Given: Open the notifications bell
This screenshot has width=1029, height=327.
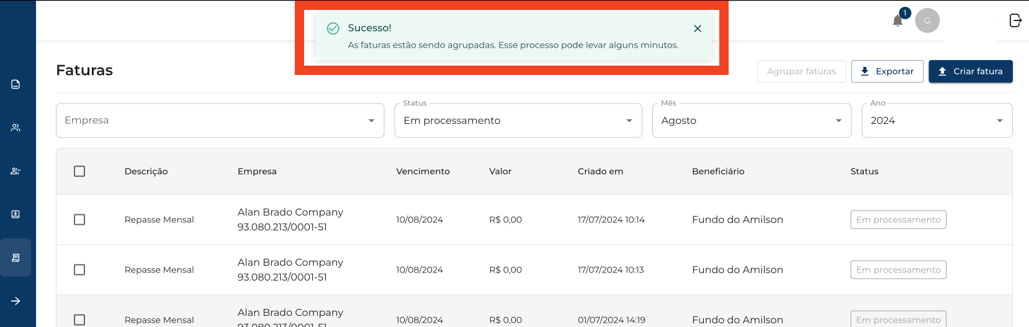Looking at the screenshot, I should 897,20.
